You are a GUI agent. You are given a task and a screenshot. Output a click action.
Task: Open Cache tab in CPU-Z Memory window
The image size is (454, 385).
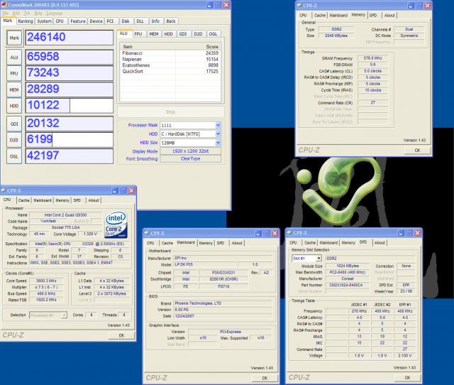(x=320, y=16)
